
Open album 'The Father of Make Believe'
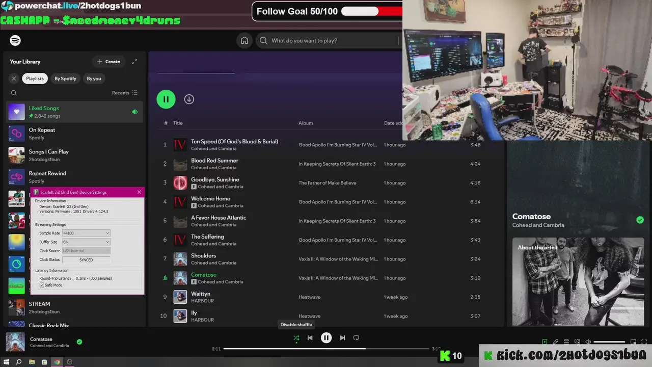pos(328,183)
